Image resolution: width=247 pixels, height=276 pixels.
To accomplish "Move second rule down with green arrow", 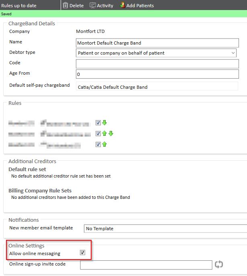I will [111, 134].
